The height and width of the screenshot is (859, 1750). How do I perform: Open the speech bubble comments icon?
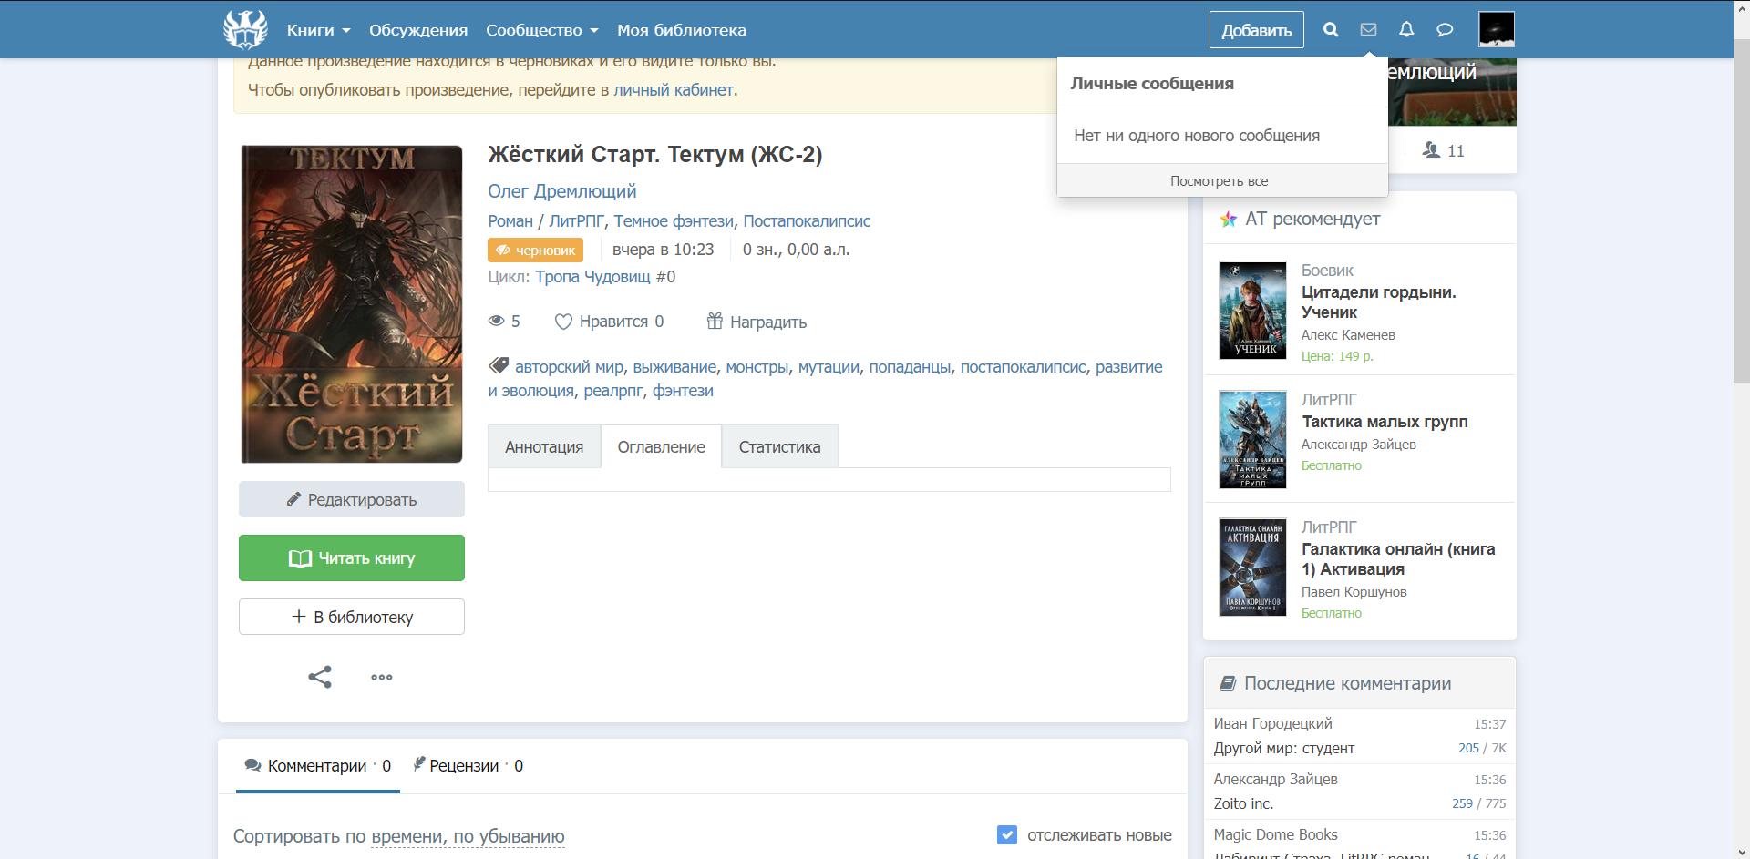click(1445, 29)
